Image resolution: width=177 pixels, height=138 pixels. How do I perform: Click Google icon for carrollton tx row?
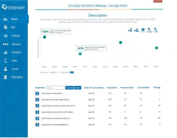[x=37, y=118]
